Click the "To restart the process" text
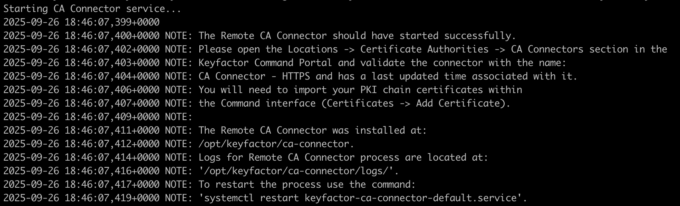This screenshot has width=680, height=206. (x=259, y=185)
